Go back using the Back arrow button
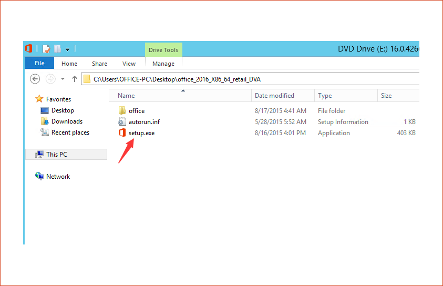 click(x=35, y=79)
